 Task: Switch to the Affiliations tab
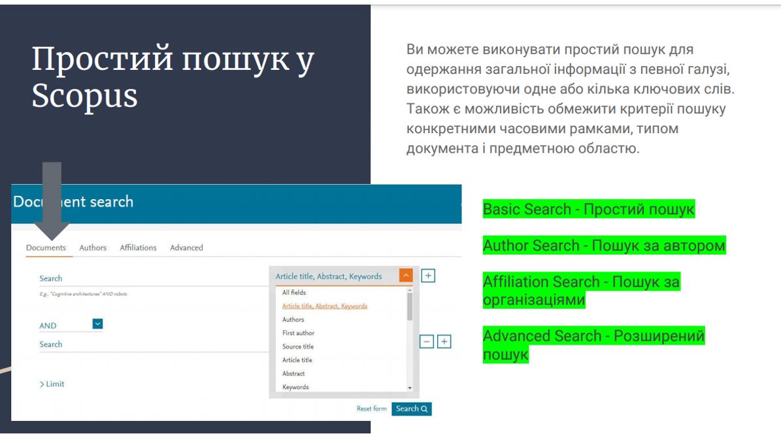click(x=138, y=247)
